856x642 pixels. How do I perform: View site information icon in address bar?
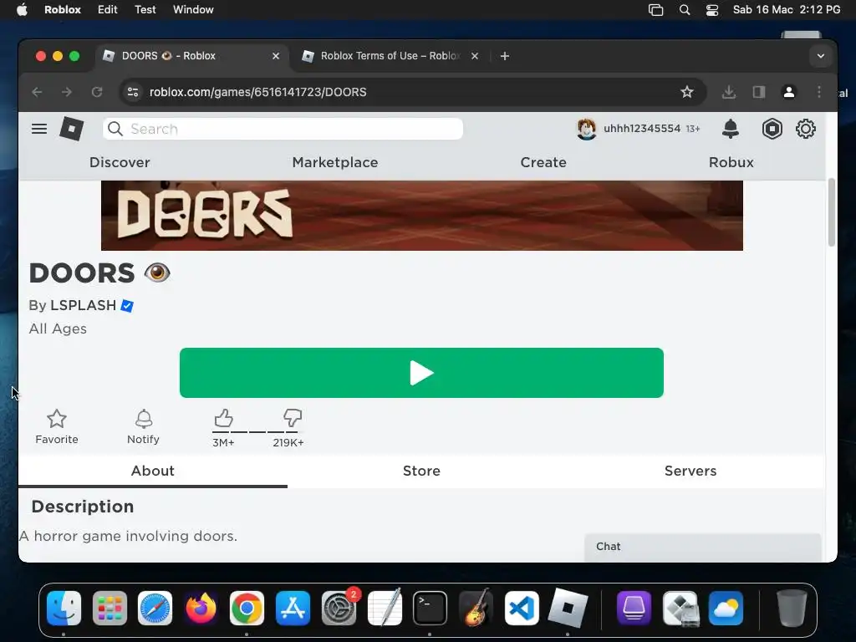point(133,92)
